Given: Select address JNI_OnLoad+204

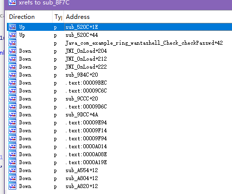Looking at the screenshot, I should coord(86,51).
